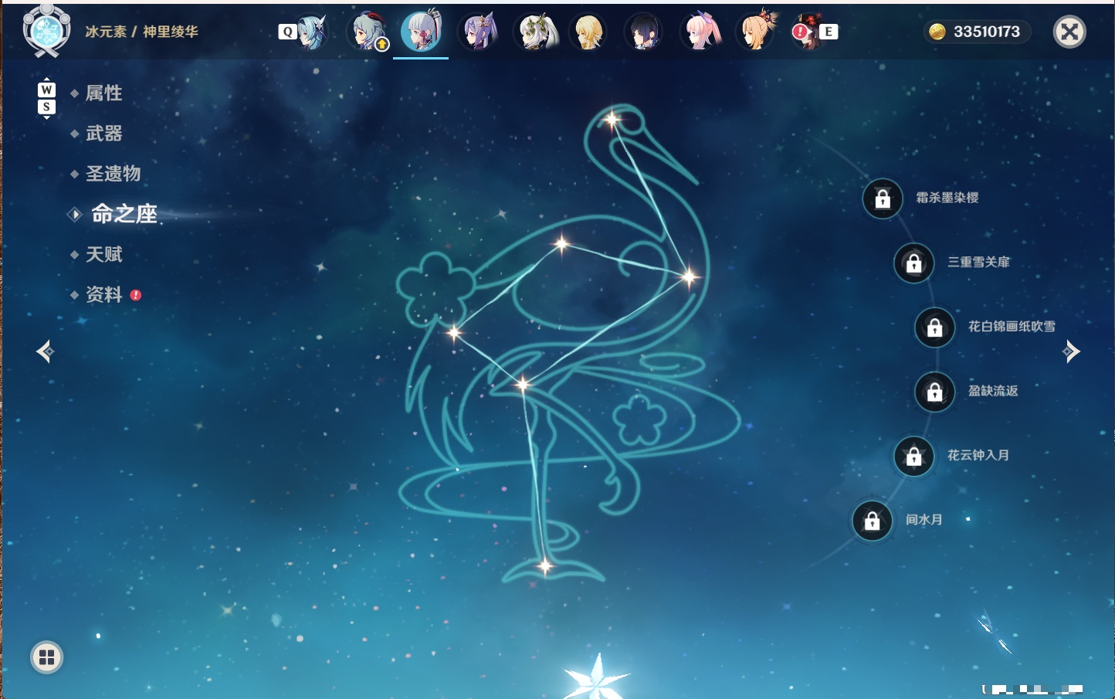Select the purple twin-tail character portrait
The image size is (1115, 699).
[x=478, y=32]
